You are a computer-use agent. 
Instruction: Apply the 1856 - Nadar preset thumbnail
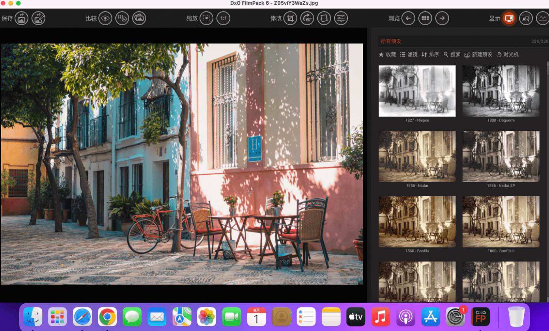pyautogui.click(x=417, y=156)
